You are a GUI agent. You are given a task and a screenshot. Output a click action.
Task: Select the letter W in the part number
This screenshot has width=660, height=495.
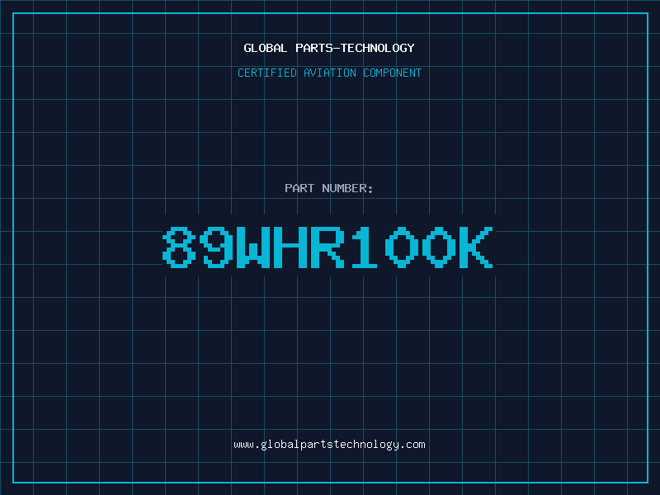coord(254,247)
